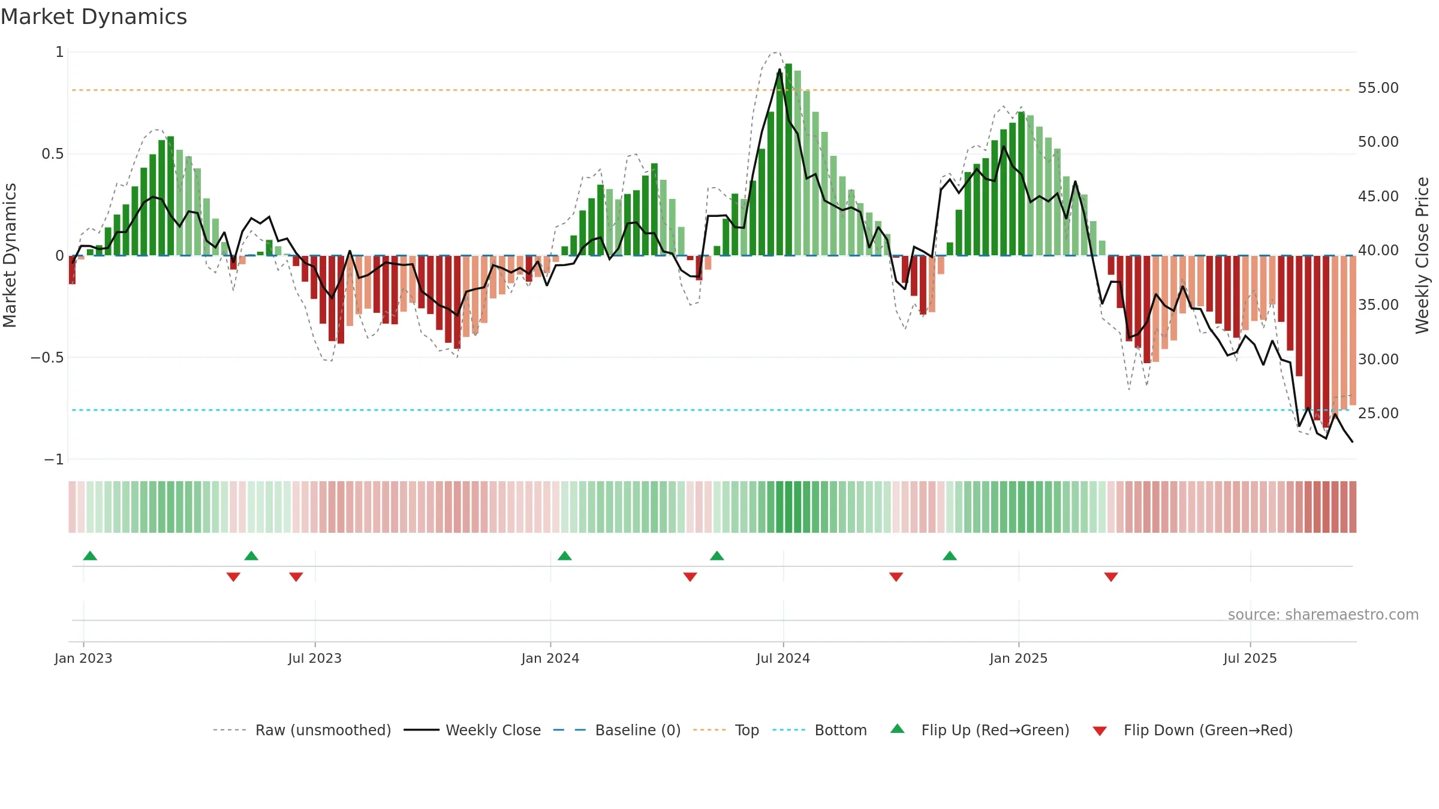The height and width of the screenshot is (809, 1439).
Task: Toggle the Flip Up (Red→Green) legend entry
Action: tap(980, 730)
